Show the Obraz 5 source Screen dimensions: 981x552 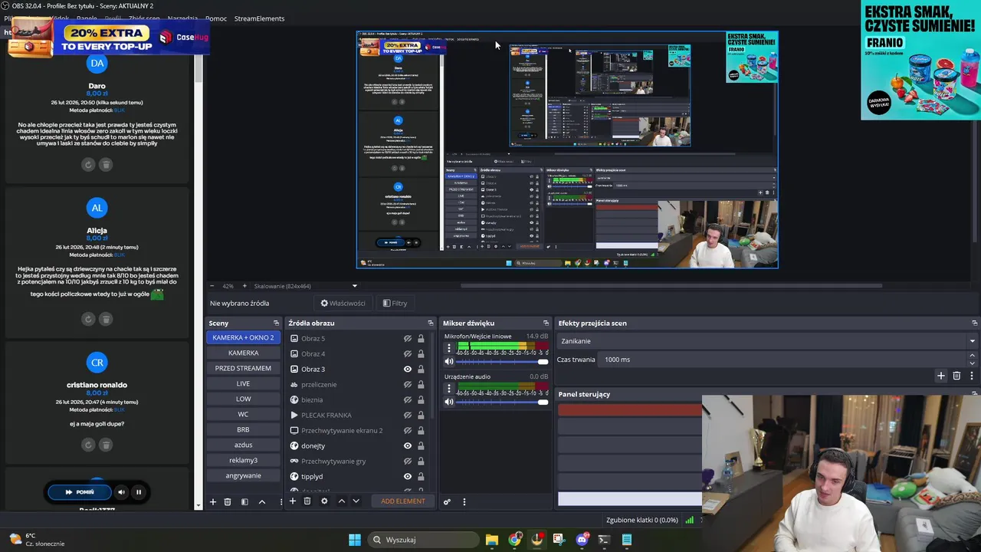click(408, 338)
